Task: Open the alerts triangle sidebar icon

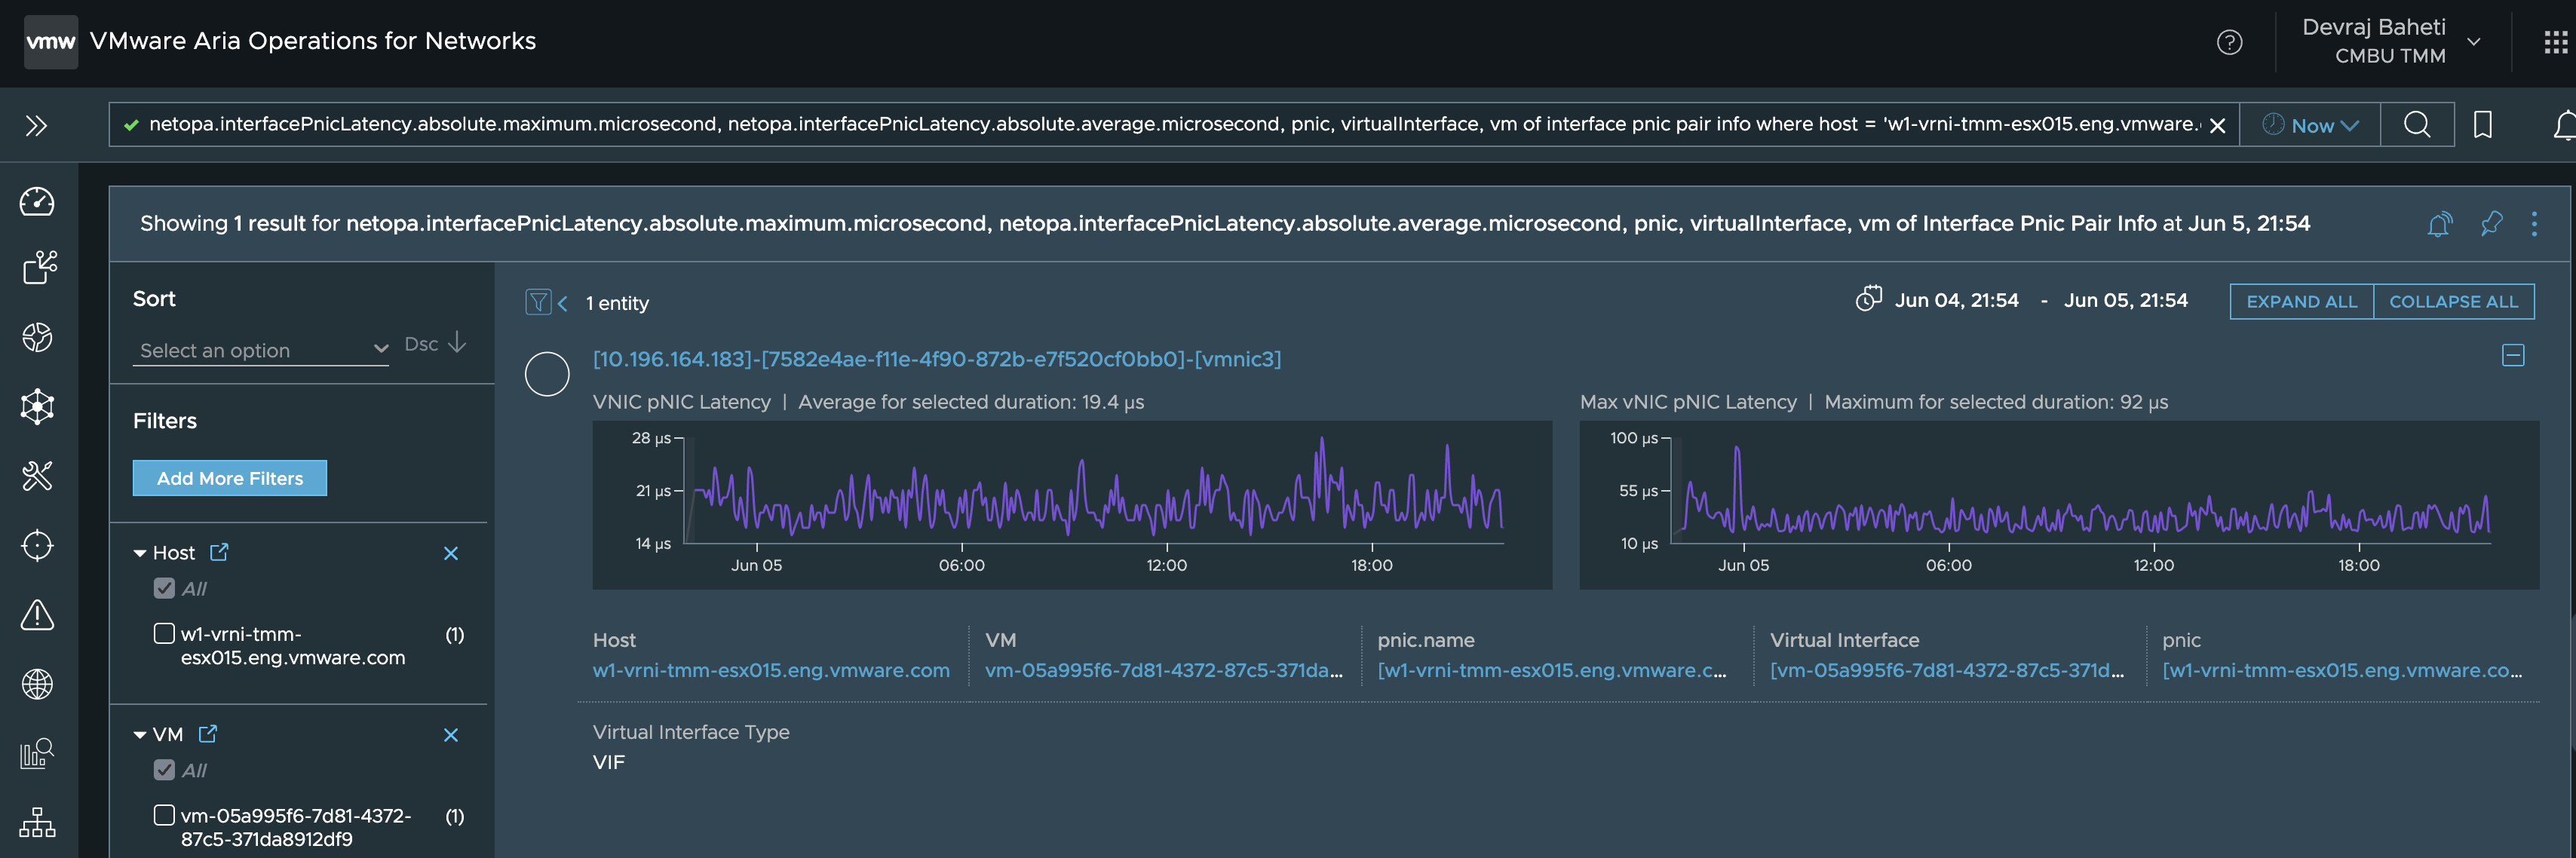Action: pos(37,614)
